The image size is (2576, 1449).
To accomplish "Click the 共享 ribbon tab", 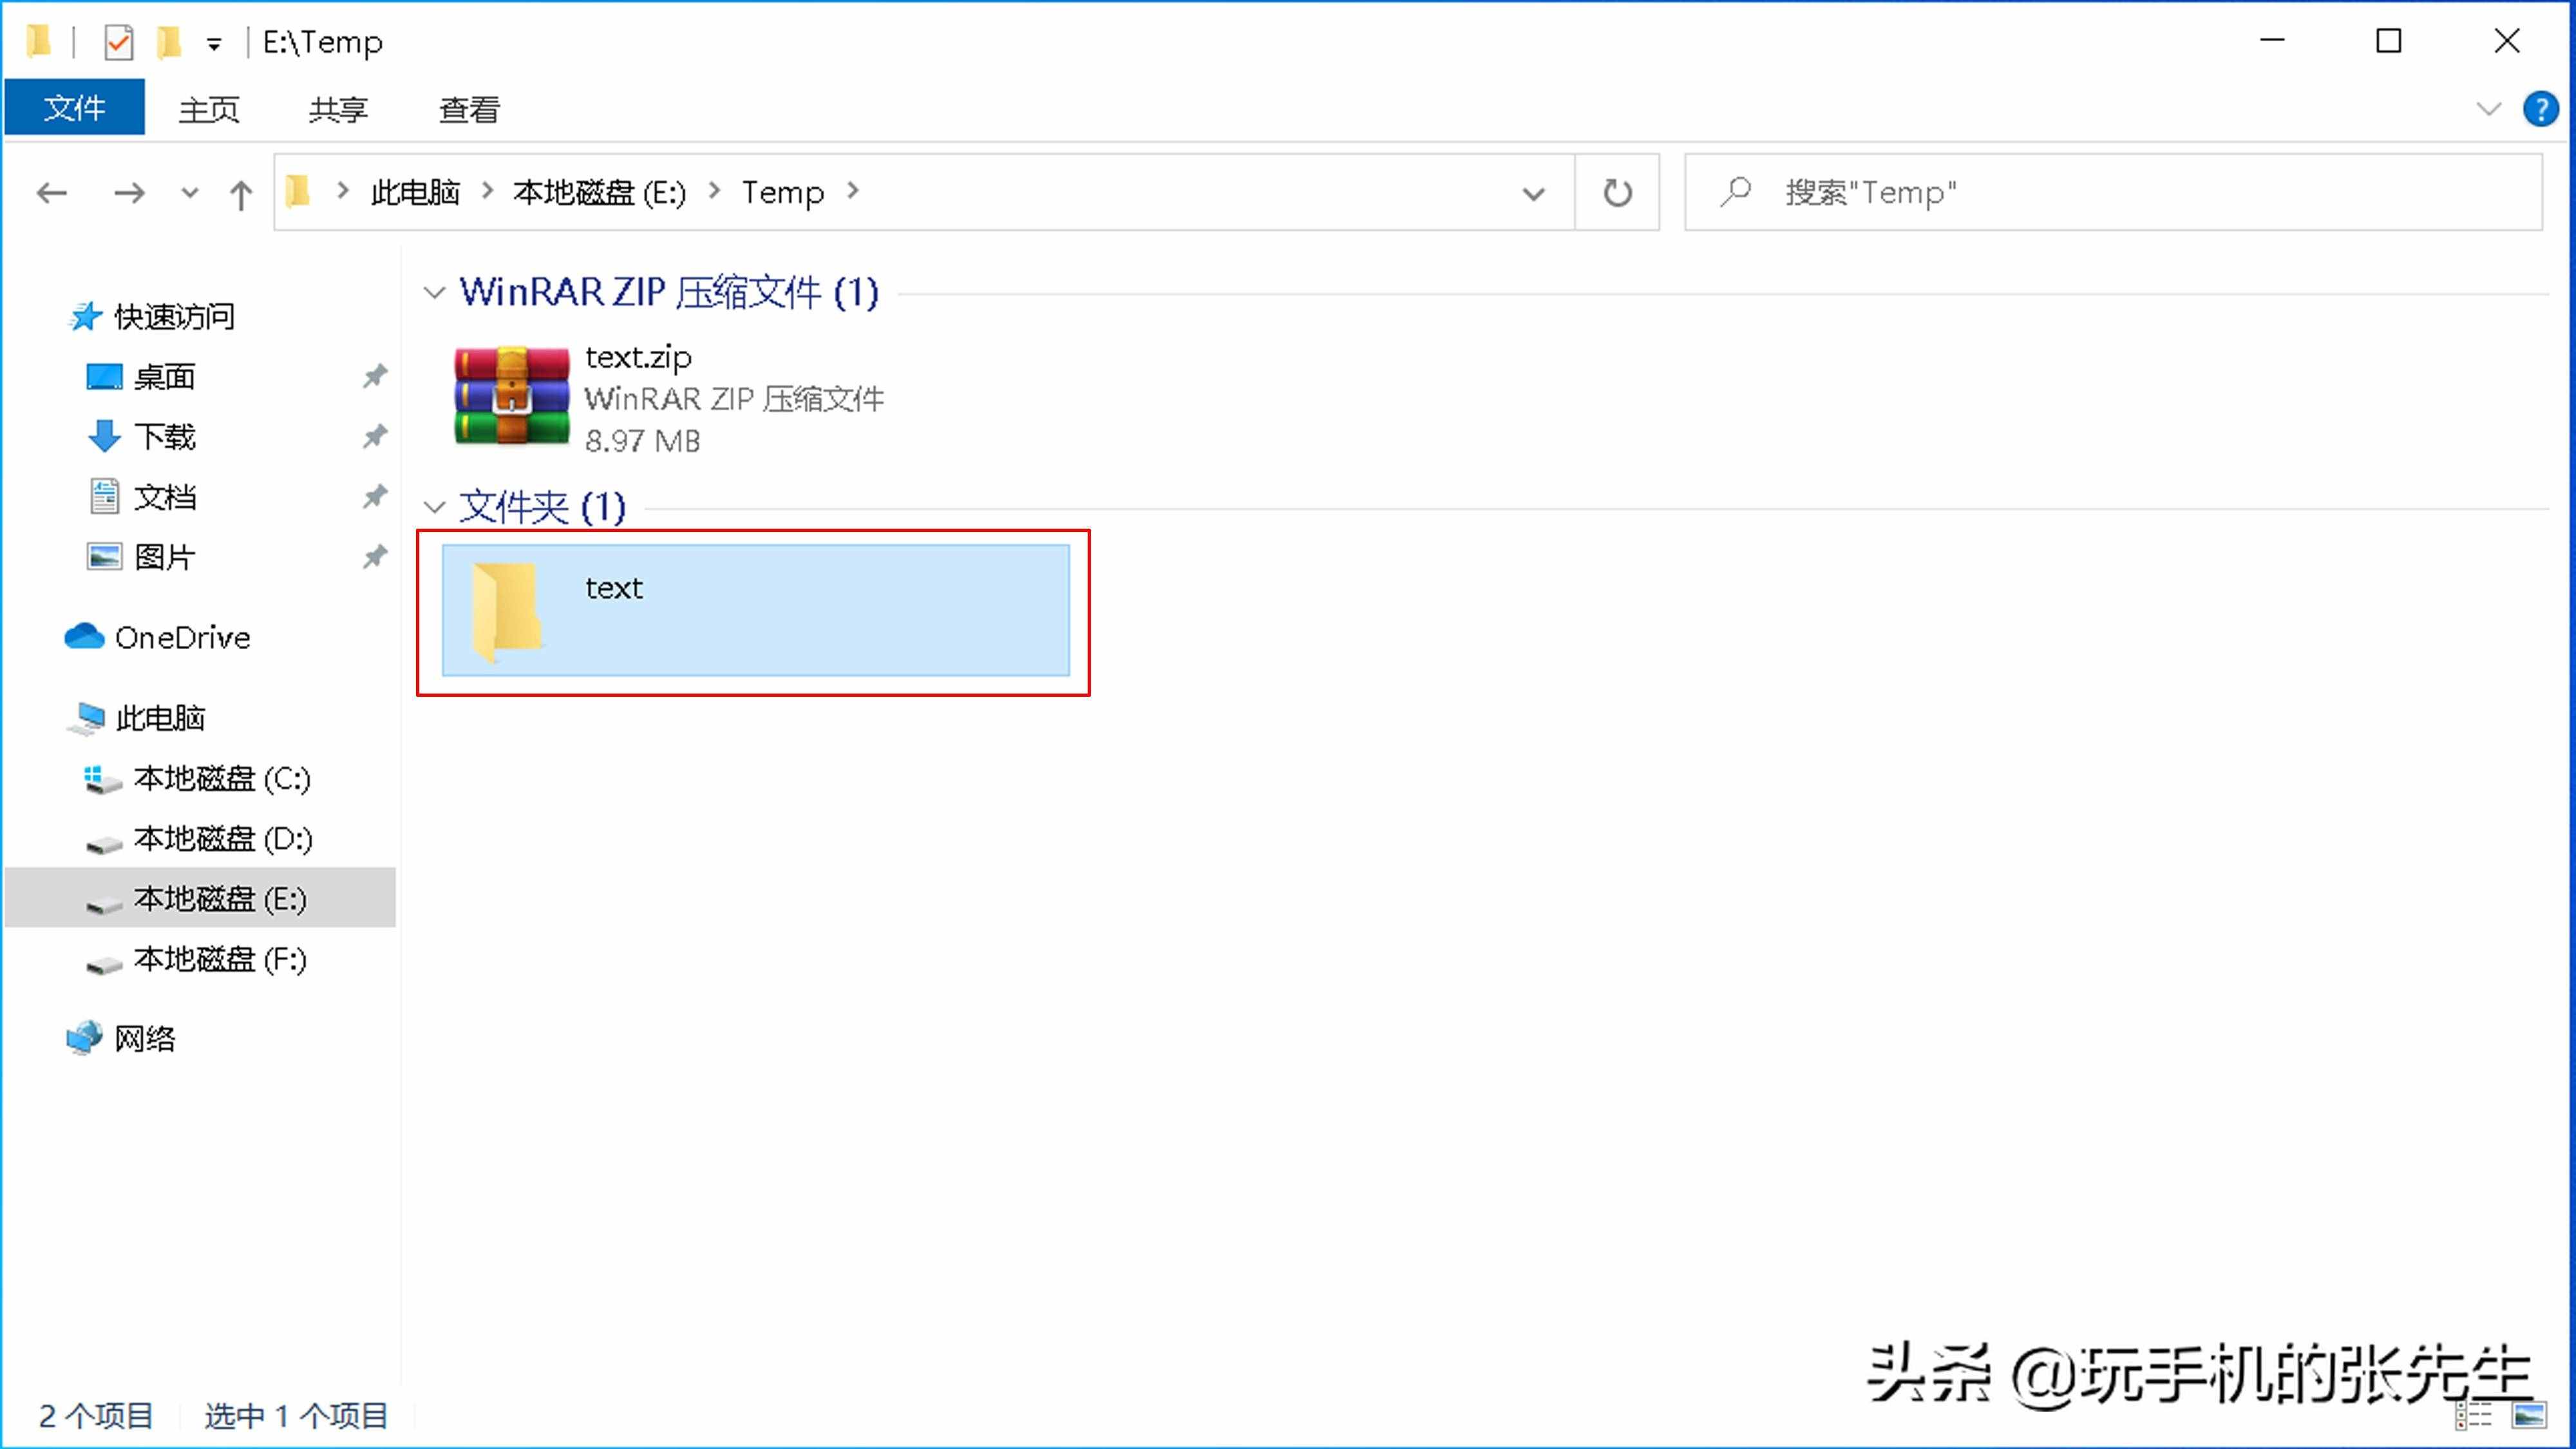I will click(338, 109).
